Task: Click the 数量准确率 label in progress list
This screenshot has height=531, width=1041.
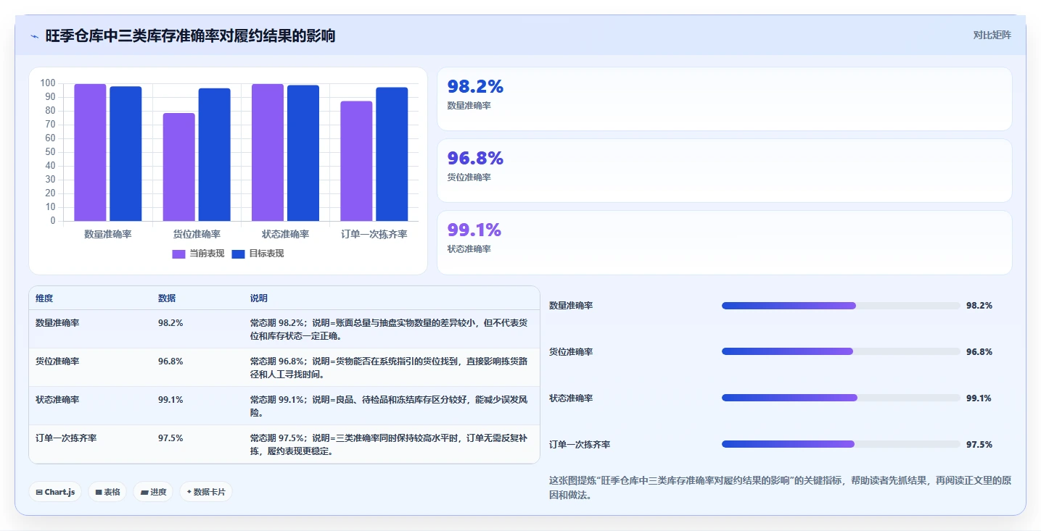Action: (x=571, y=306)
